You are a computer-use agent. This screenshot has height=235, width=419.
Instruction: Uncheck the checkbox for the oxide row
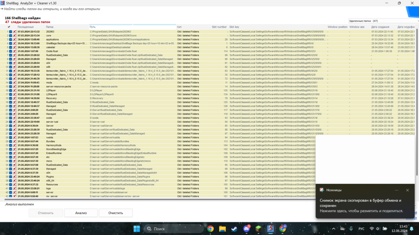[x=11, y=118]
